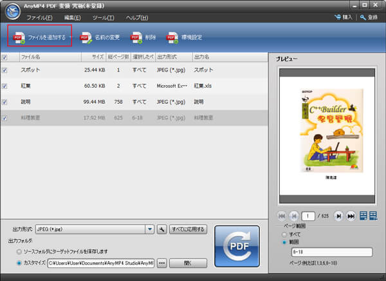Image resolution: width=386 pixels, height=281 pixels.
Task: Click the 名前の変更 (Rename) toolbar icon
Action: pyautogui.click(x=86, y=38)
